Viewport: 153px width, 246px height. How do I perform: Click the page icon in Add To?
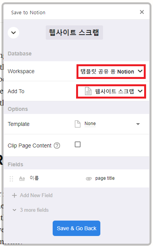coord(88,91)
